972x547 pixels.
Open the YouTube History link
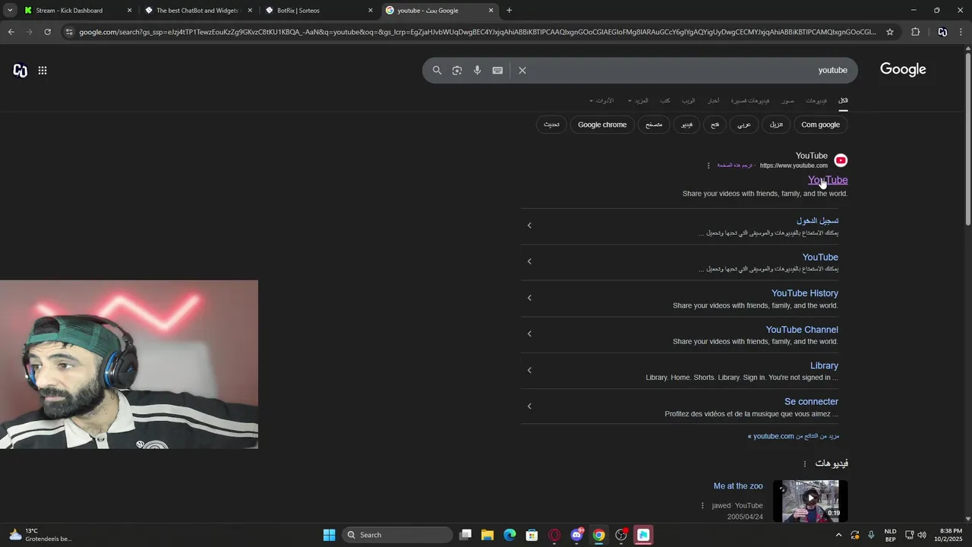click(805, 293)
